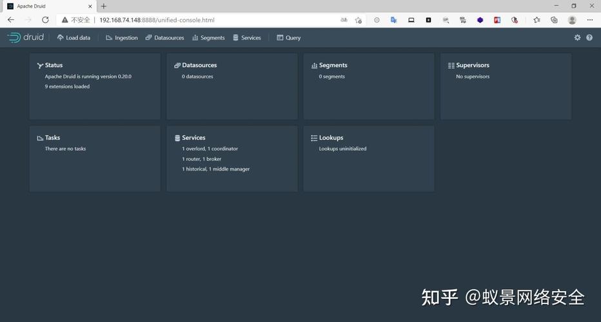This screenshot has width=601, height=322.
Task: Click the Druid logo
Action: click(x=25, y=37)
